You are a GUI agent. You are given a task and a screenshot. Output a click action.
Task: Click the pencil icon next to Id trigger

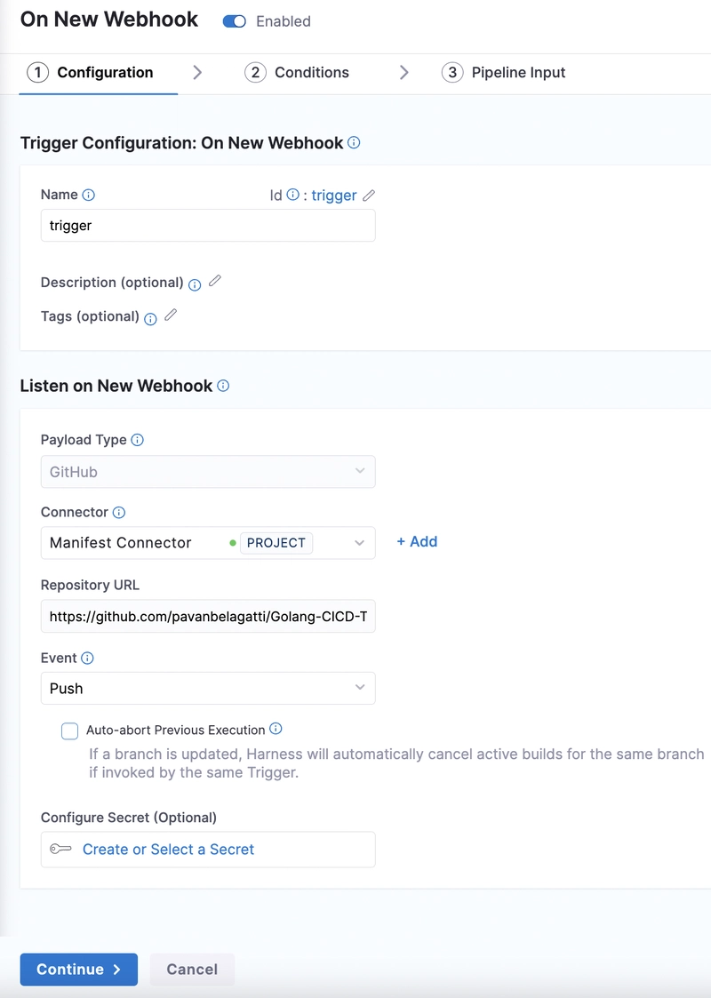click(x=369, y=196)
